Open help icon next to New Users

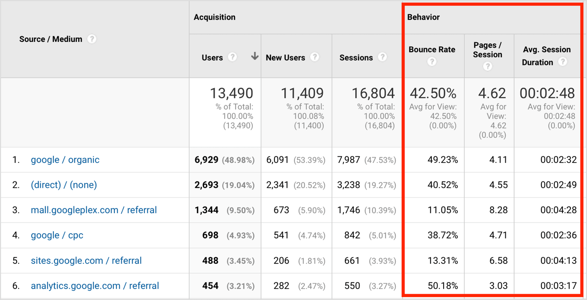coord(315,57)
